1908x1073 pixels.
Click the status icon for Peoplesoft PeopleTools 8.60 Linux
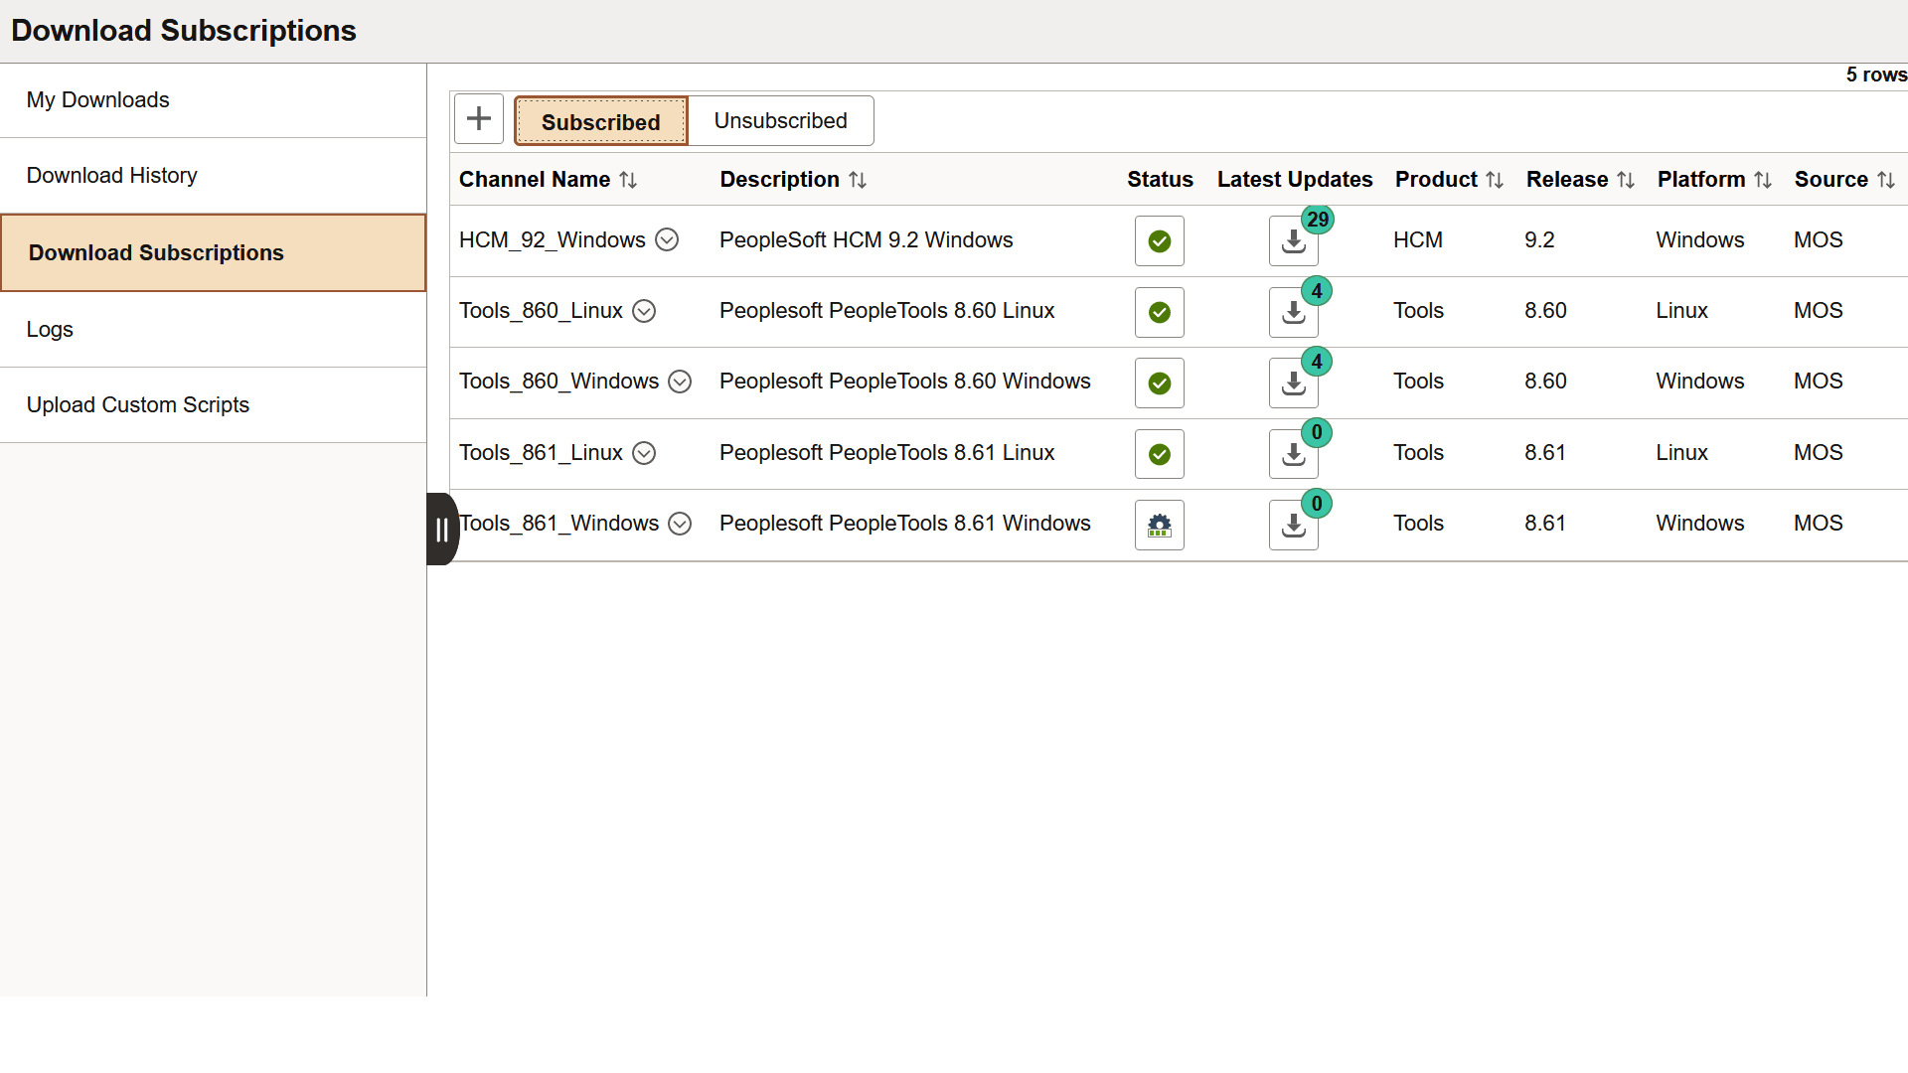pyautogui.click(x=1159, y=312)
